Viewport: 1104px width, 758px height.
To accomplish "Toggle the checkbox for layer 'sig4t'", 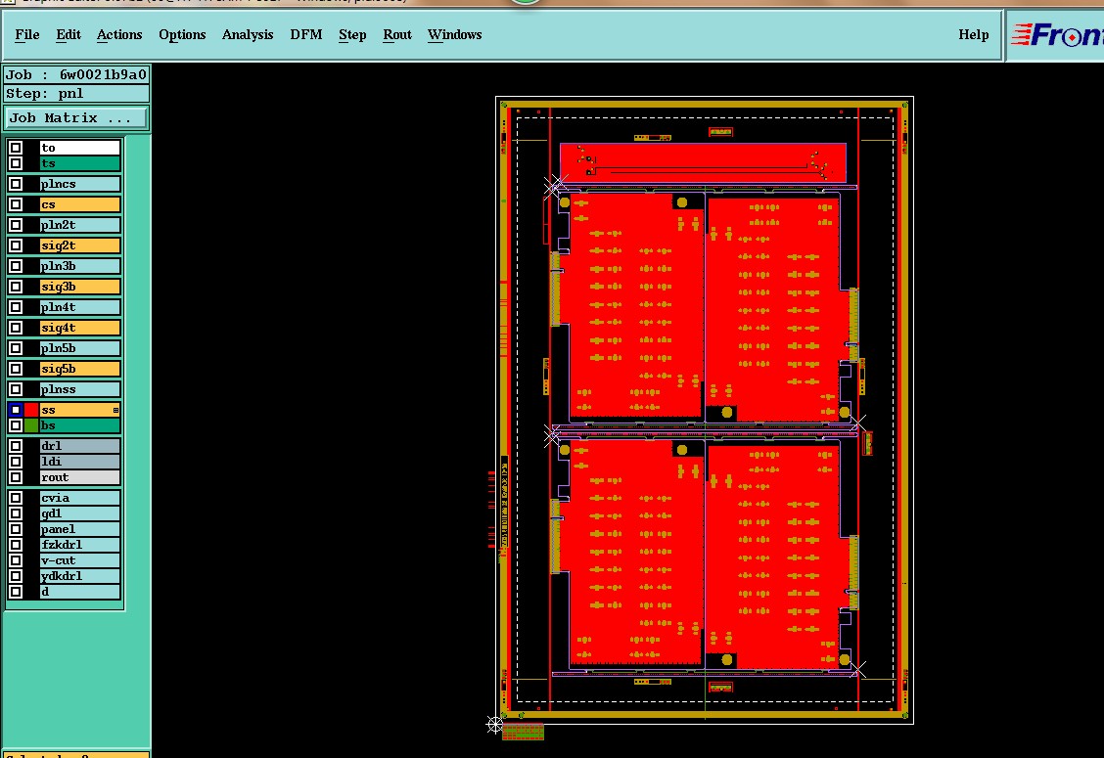I will coord(16,328).
